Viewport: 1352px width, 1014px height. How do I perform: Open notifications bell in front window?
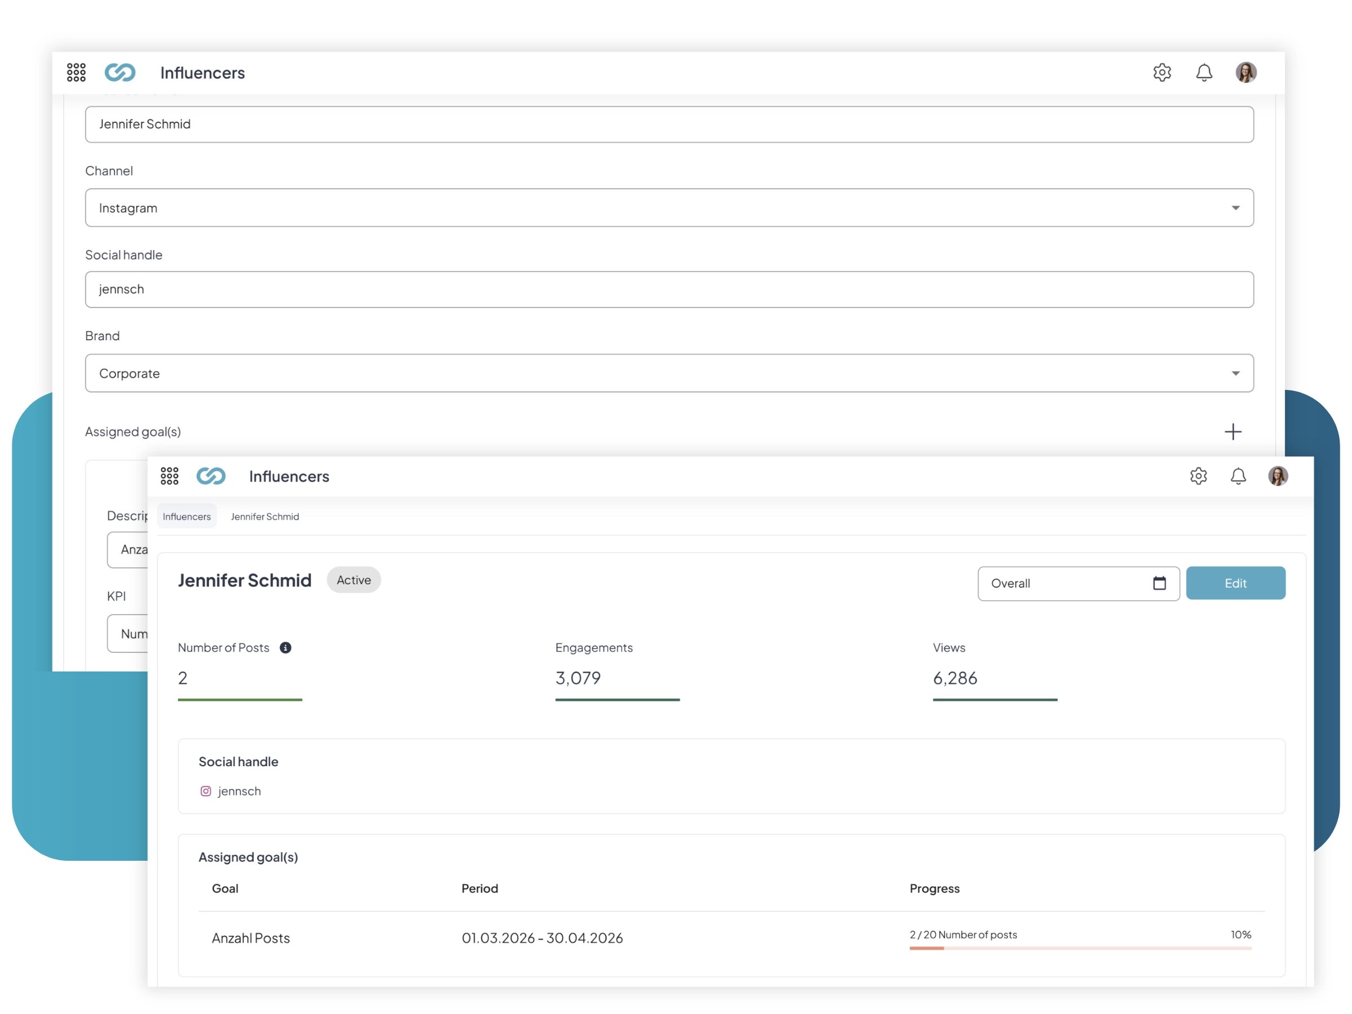coord(1238,475)
